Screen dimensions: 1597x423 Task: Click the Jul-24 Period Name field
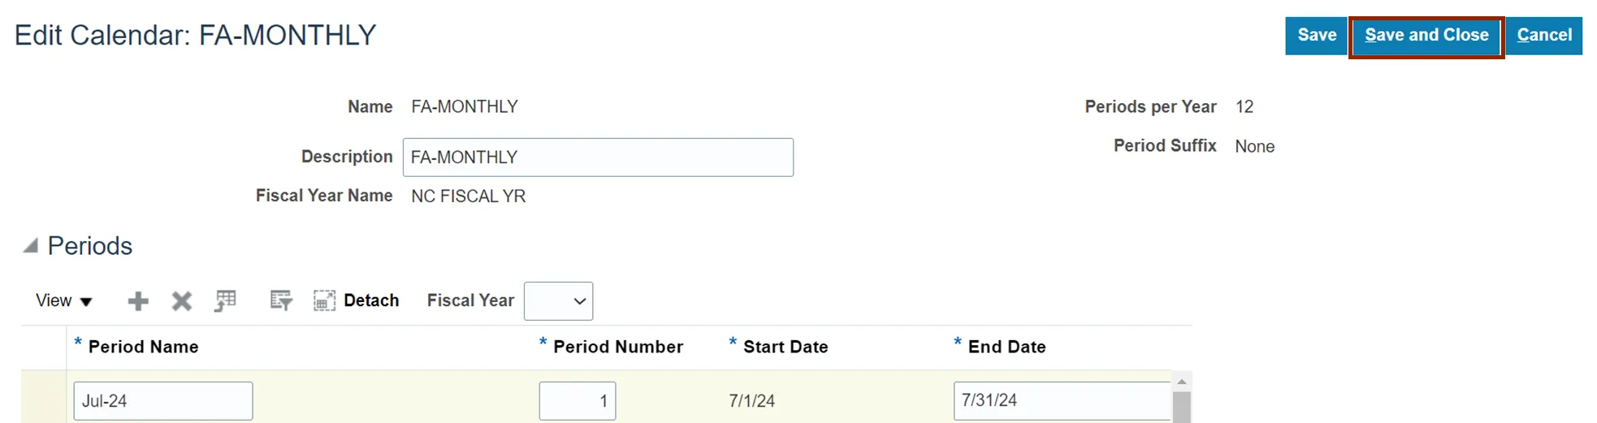pyautogui.click(x=163, y=401)
